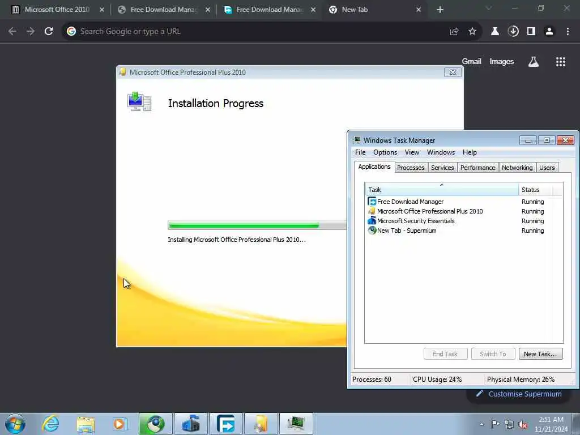580x435 pixels.
Task: Open the experiments flask icon in toolbar
Action: point(494,32)
